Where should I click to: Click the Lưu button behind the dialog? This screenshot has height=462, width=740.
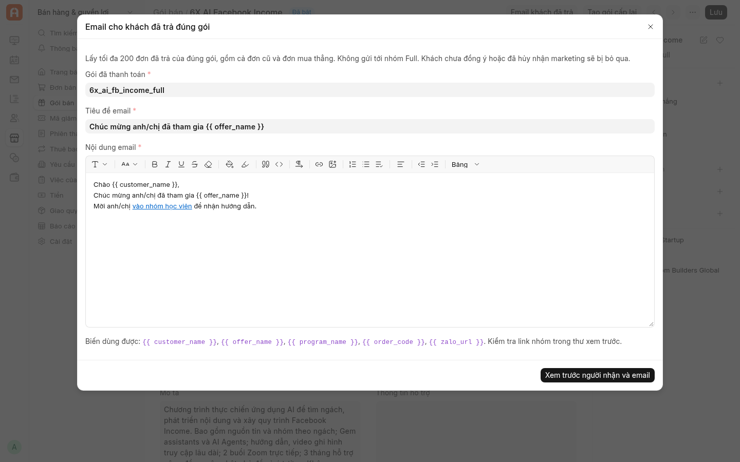pyautogui.click(x=716, y=12)
